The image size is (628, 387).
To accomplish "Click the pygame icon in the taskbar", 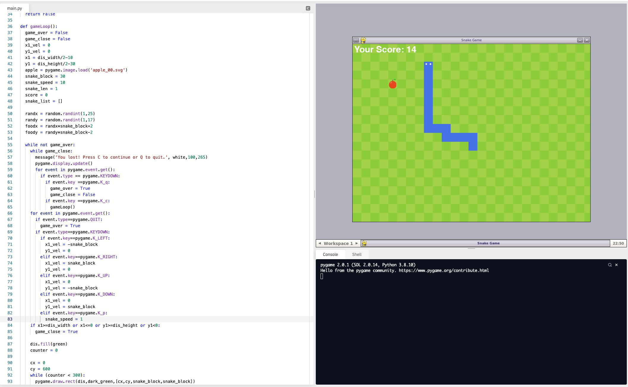I will point(364,243).
